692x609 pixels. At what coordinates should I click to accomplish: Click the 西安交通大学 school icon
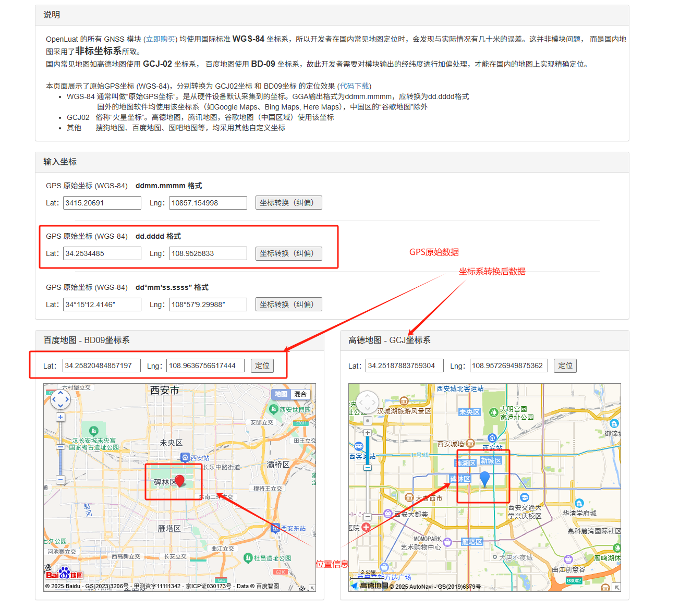click(525, 497)
